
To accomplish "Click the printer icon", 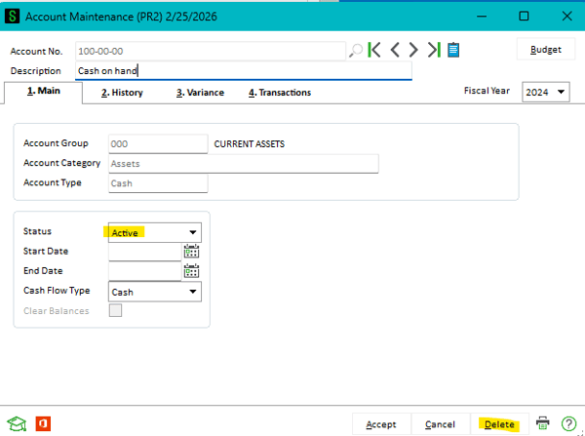I will tap(543, 423).
